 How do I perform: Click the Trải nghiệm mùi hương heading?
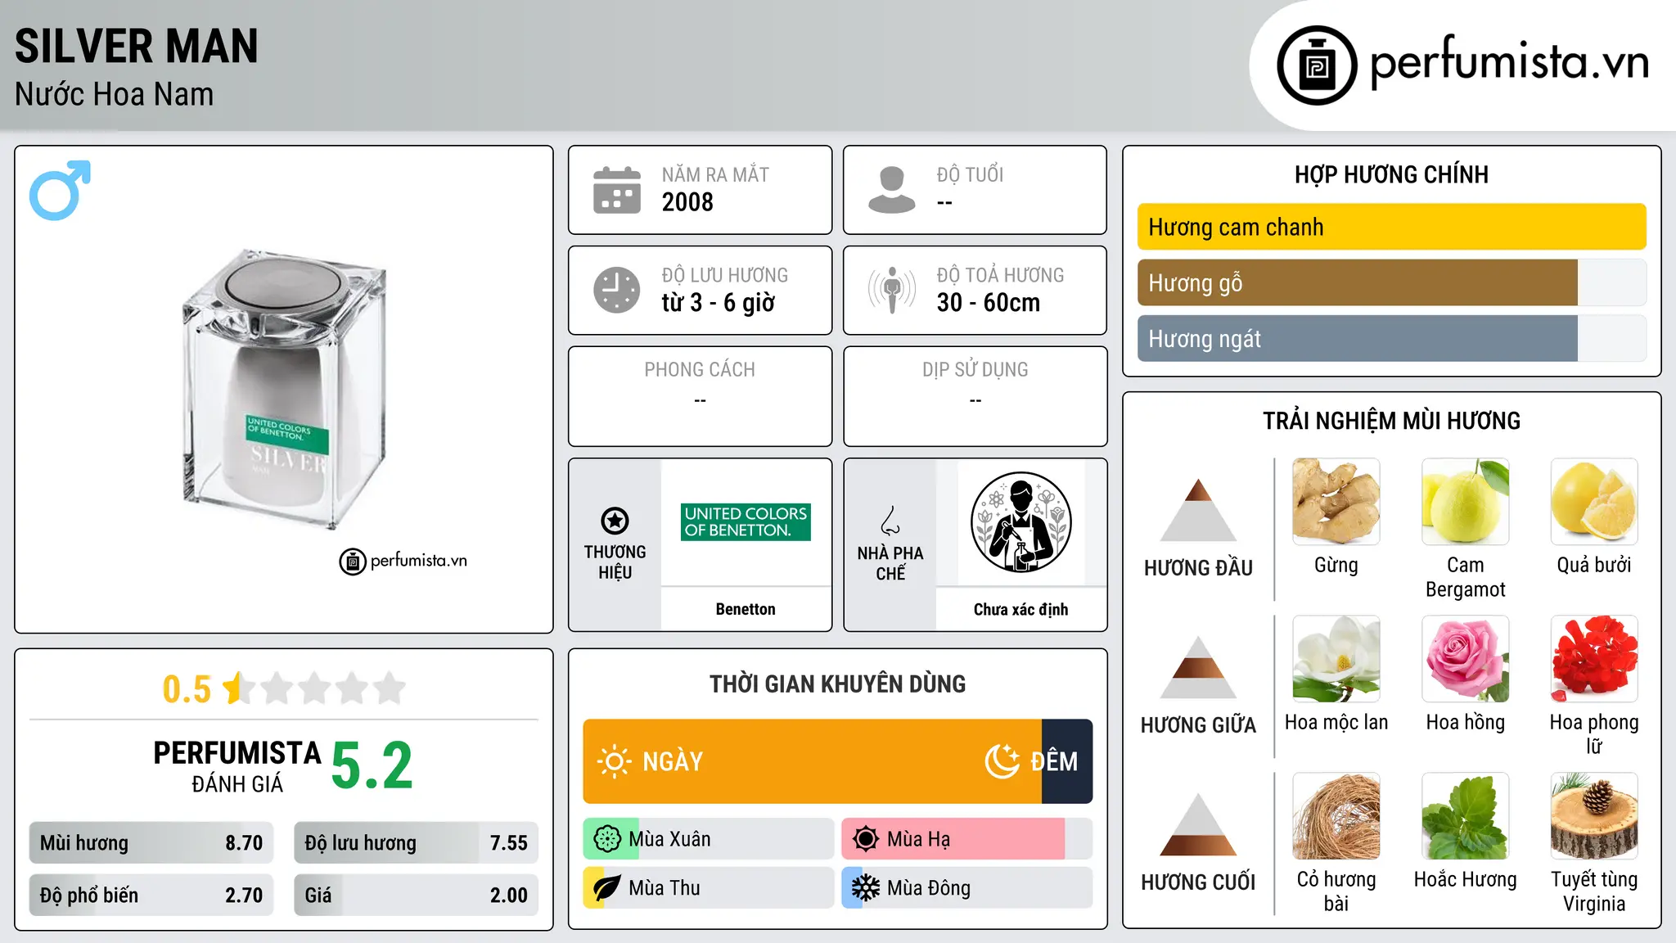pyautogui.click(x=1391, y=421)
